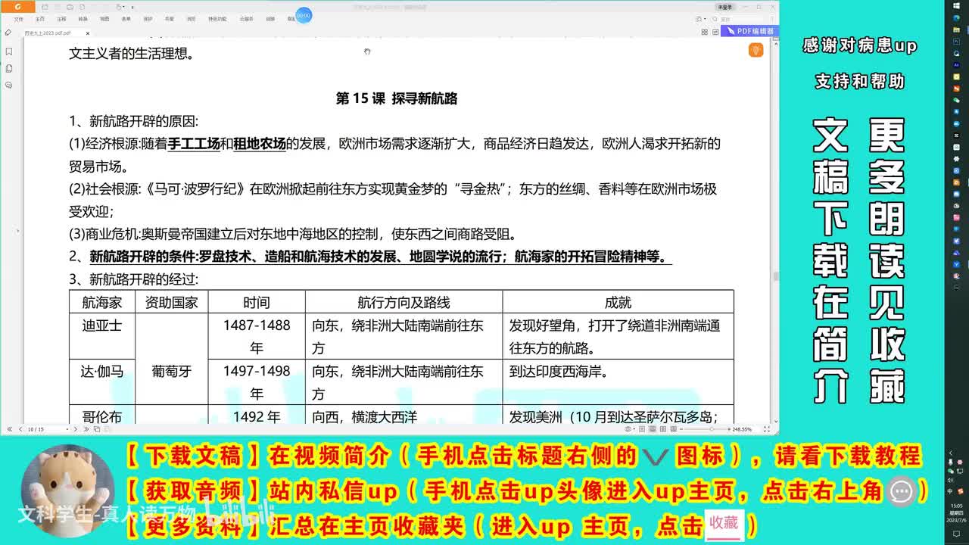This screenshot has height=545, width=969.
Task: Click the pencil icon left of document tab
Action: 8,33
